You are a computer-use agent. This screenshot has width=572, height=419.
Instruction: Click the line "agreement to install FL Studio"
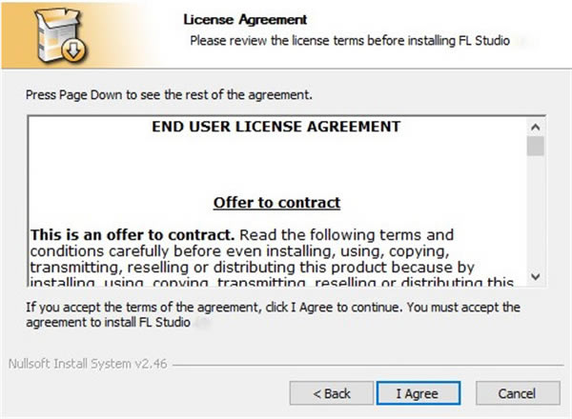[110, 323]
